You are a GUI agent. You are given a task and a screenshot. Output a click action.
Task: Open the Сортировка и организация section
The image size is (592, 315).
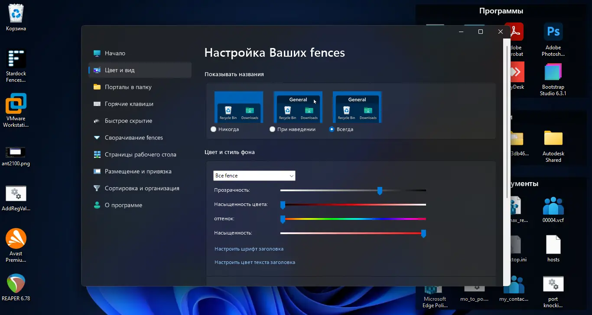[140, 188]
